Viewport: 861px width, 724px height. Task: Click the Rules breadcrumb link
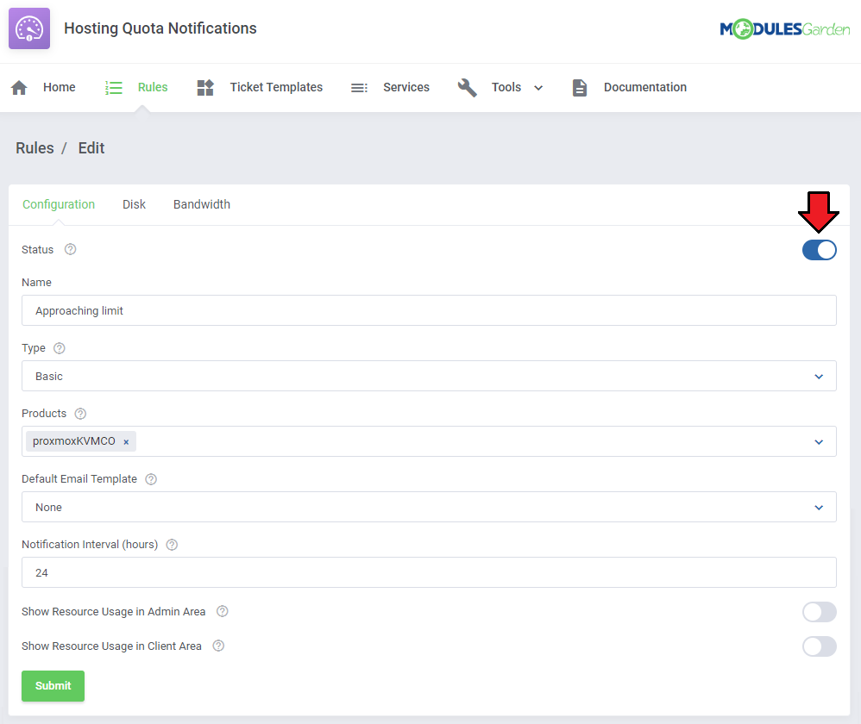click(x=35, y=148)
